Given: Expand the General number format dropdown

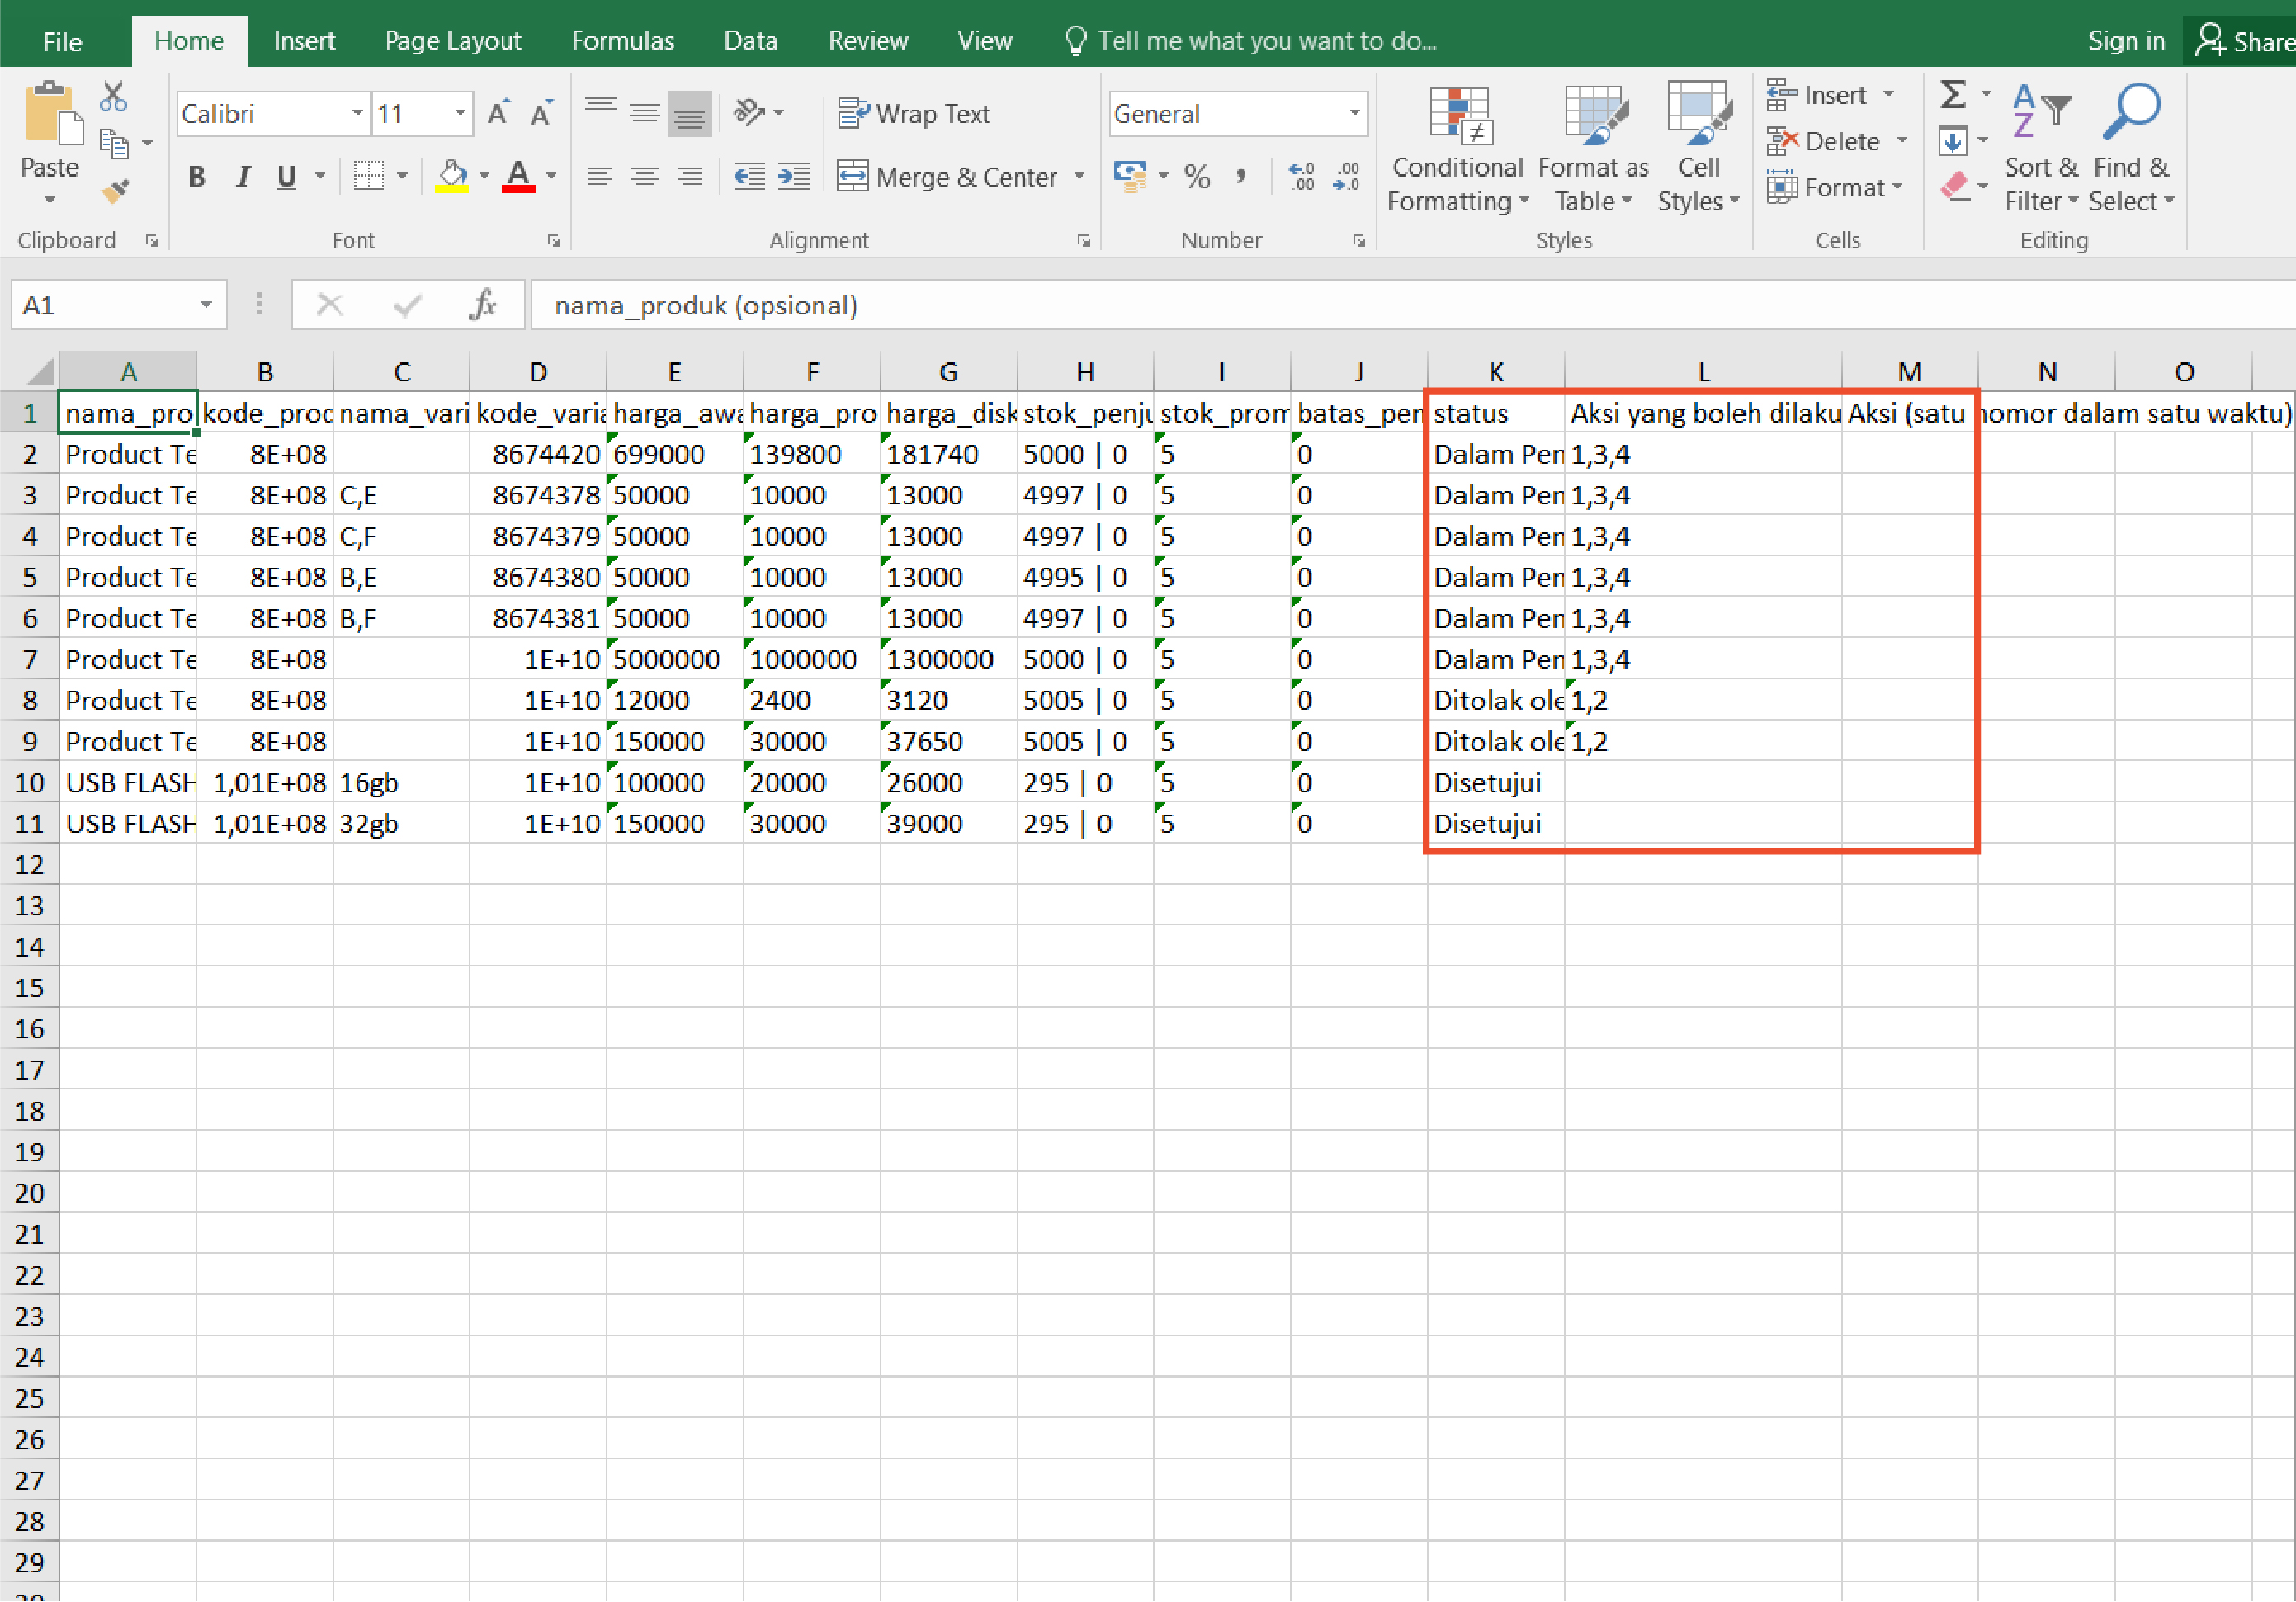Looking at the screenshot, I should pos(1354,114).
